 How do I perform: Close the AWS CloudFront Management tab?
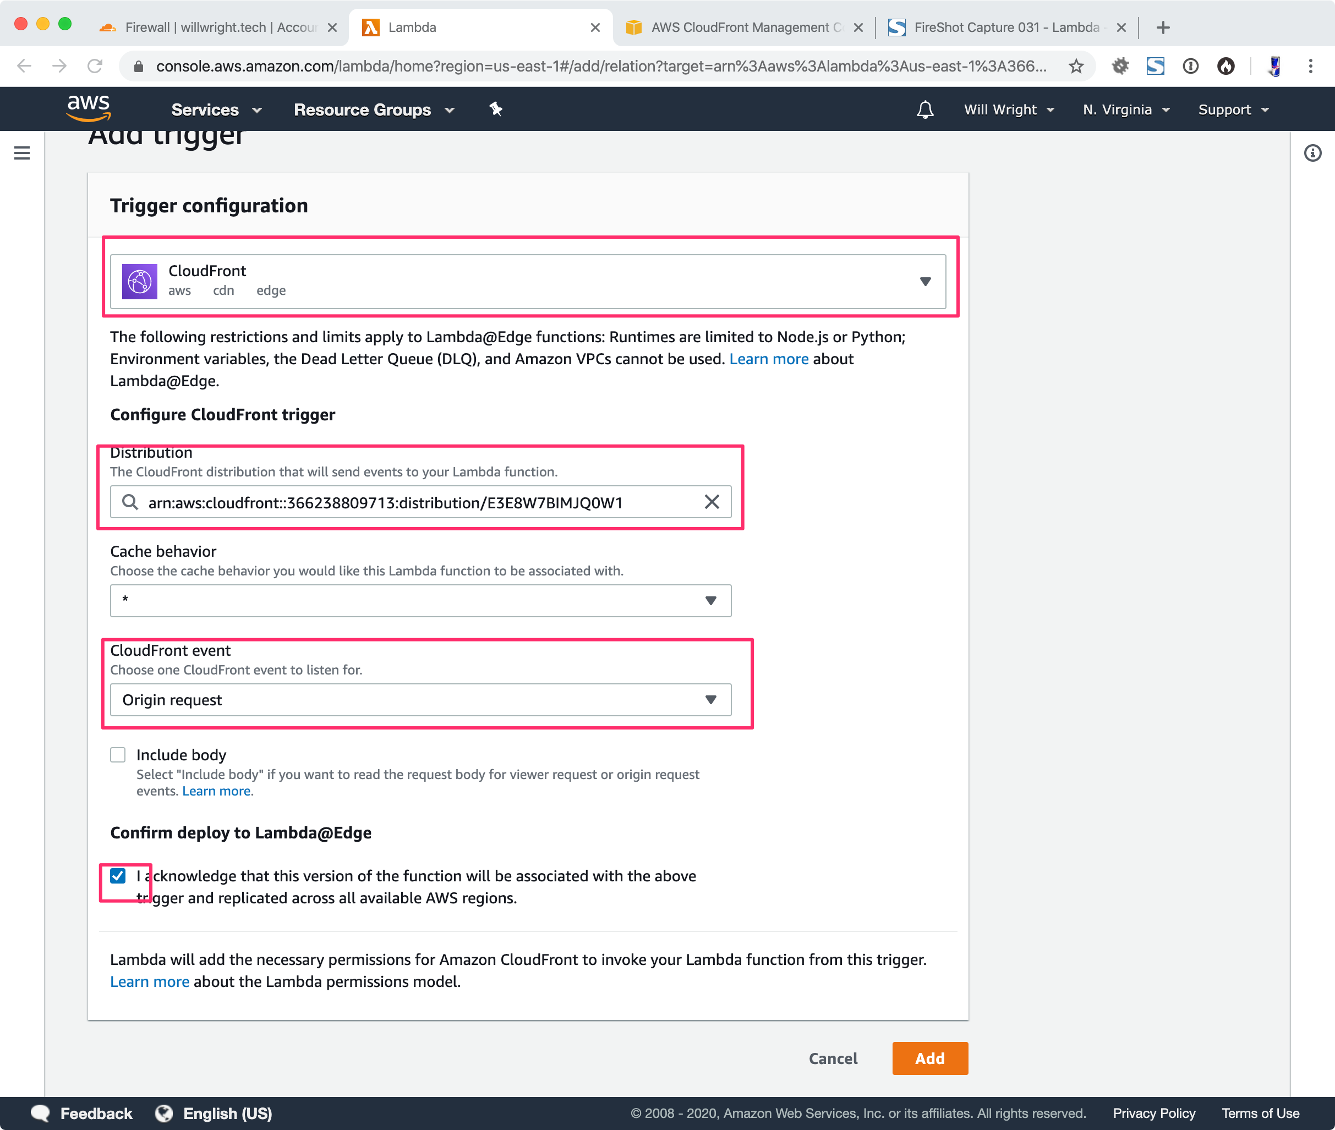click(x=858, y=28)
